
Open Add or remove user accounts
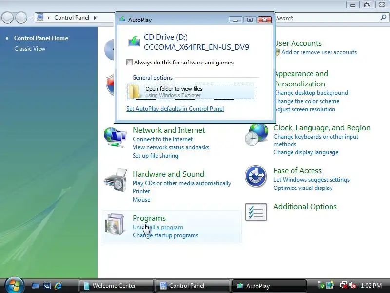(319, 52)
